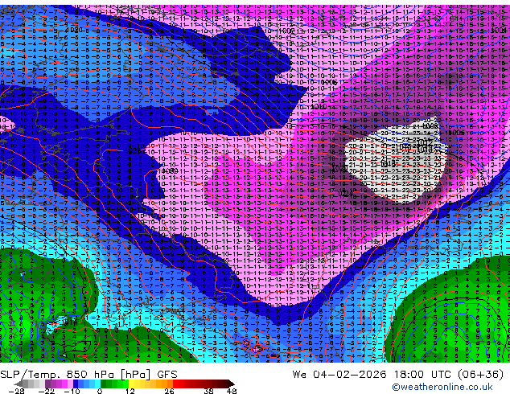Click the dark maroon right arrow end of legend

pyautogui.click(x=231, y=384)
